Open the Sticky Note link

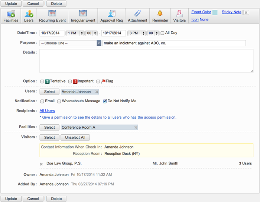point(231,12)
